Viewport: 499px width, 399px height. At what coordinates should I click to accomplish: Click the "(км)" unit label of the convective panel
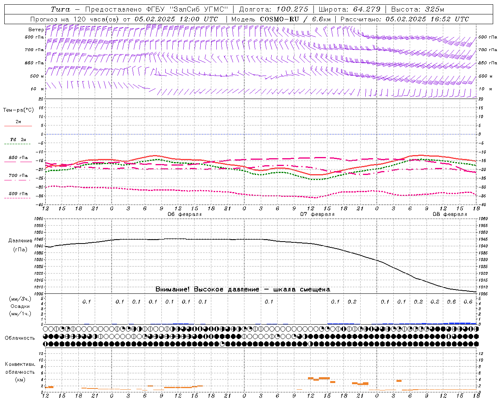click(20, 380)
